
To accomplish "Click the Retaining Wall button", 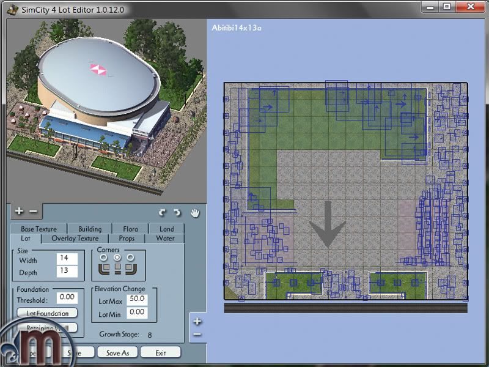I will tap(47, 328).
